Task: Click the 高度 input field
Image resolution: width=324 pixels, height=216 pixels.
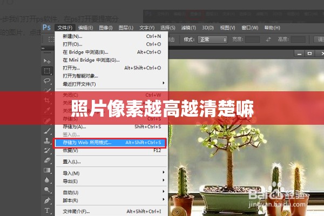Action: pyautogui.click(x=298, y=39)
